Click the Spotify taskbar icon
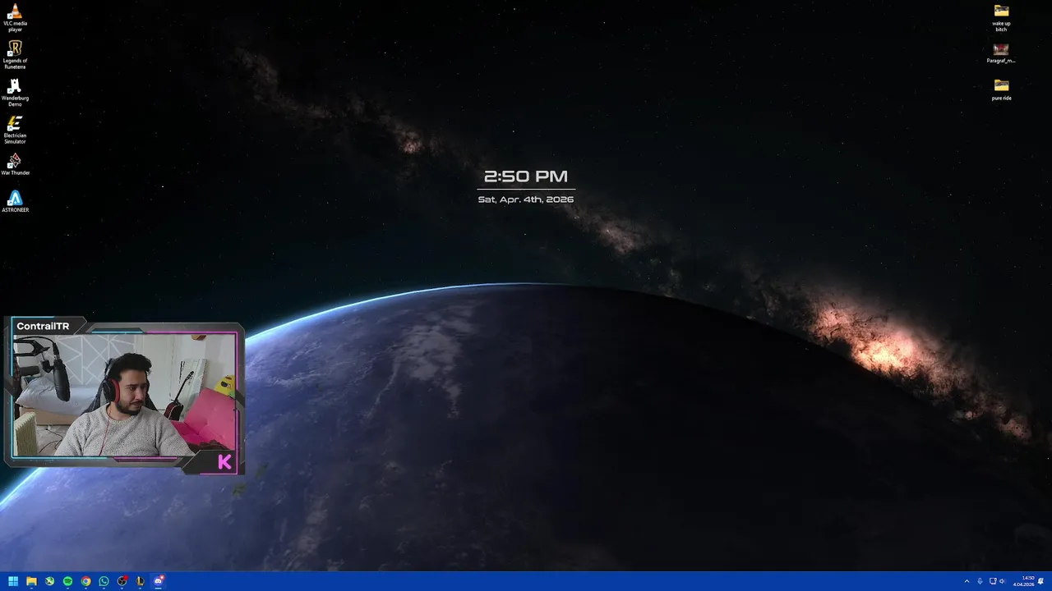The width and height of the screenshot is (1052, 591). [67, 581]
